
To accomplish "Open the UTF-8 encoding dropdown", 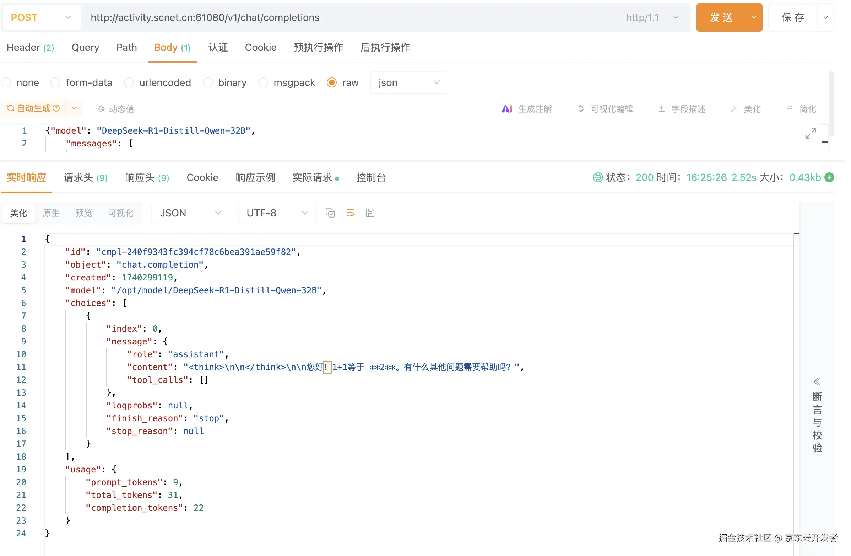I will pos(277,213).
